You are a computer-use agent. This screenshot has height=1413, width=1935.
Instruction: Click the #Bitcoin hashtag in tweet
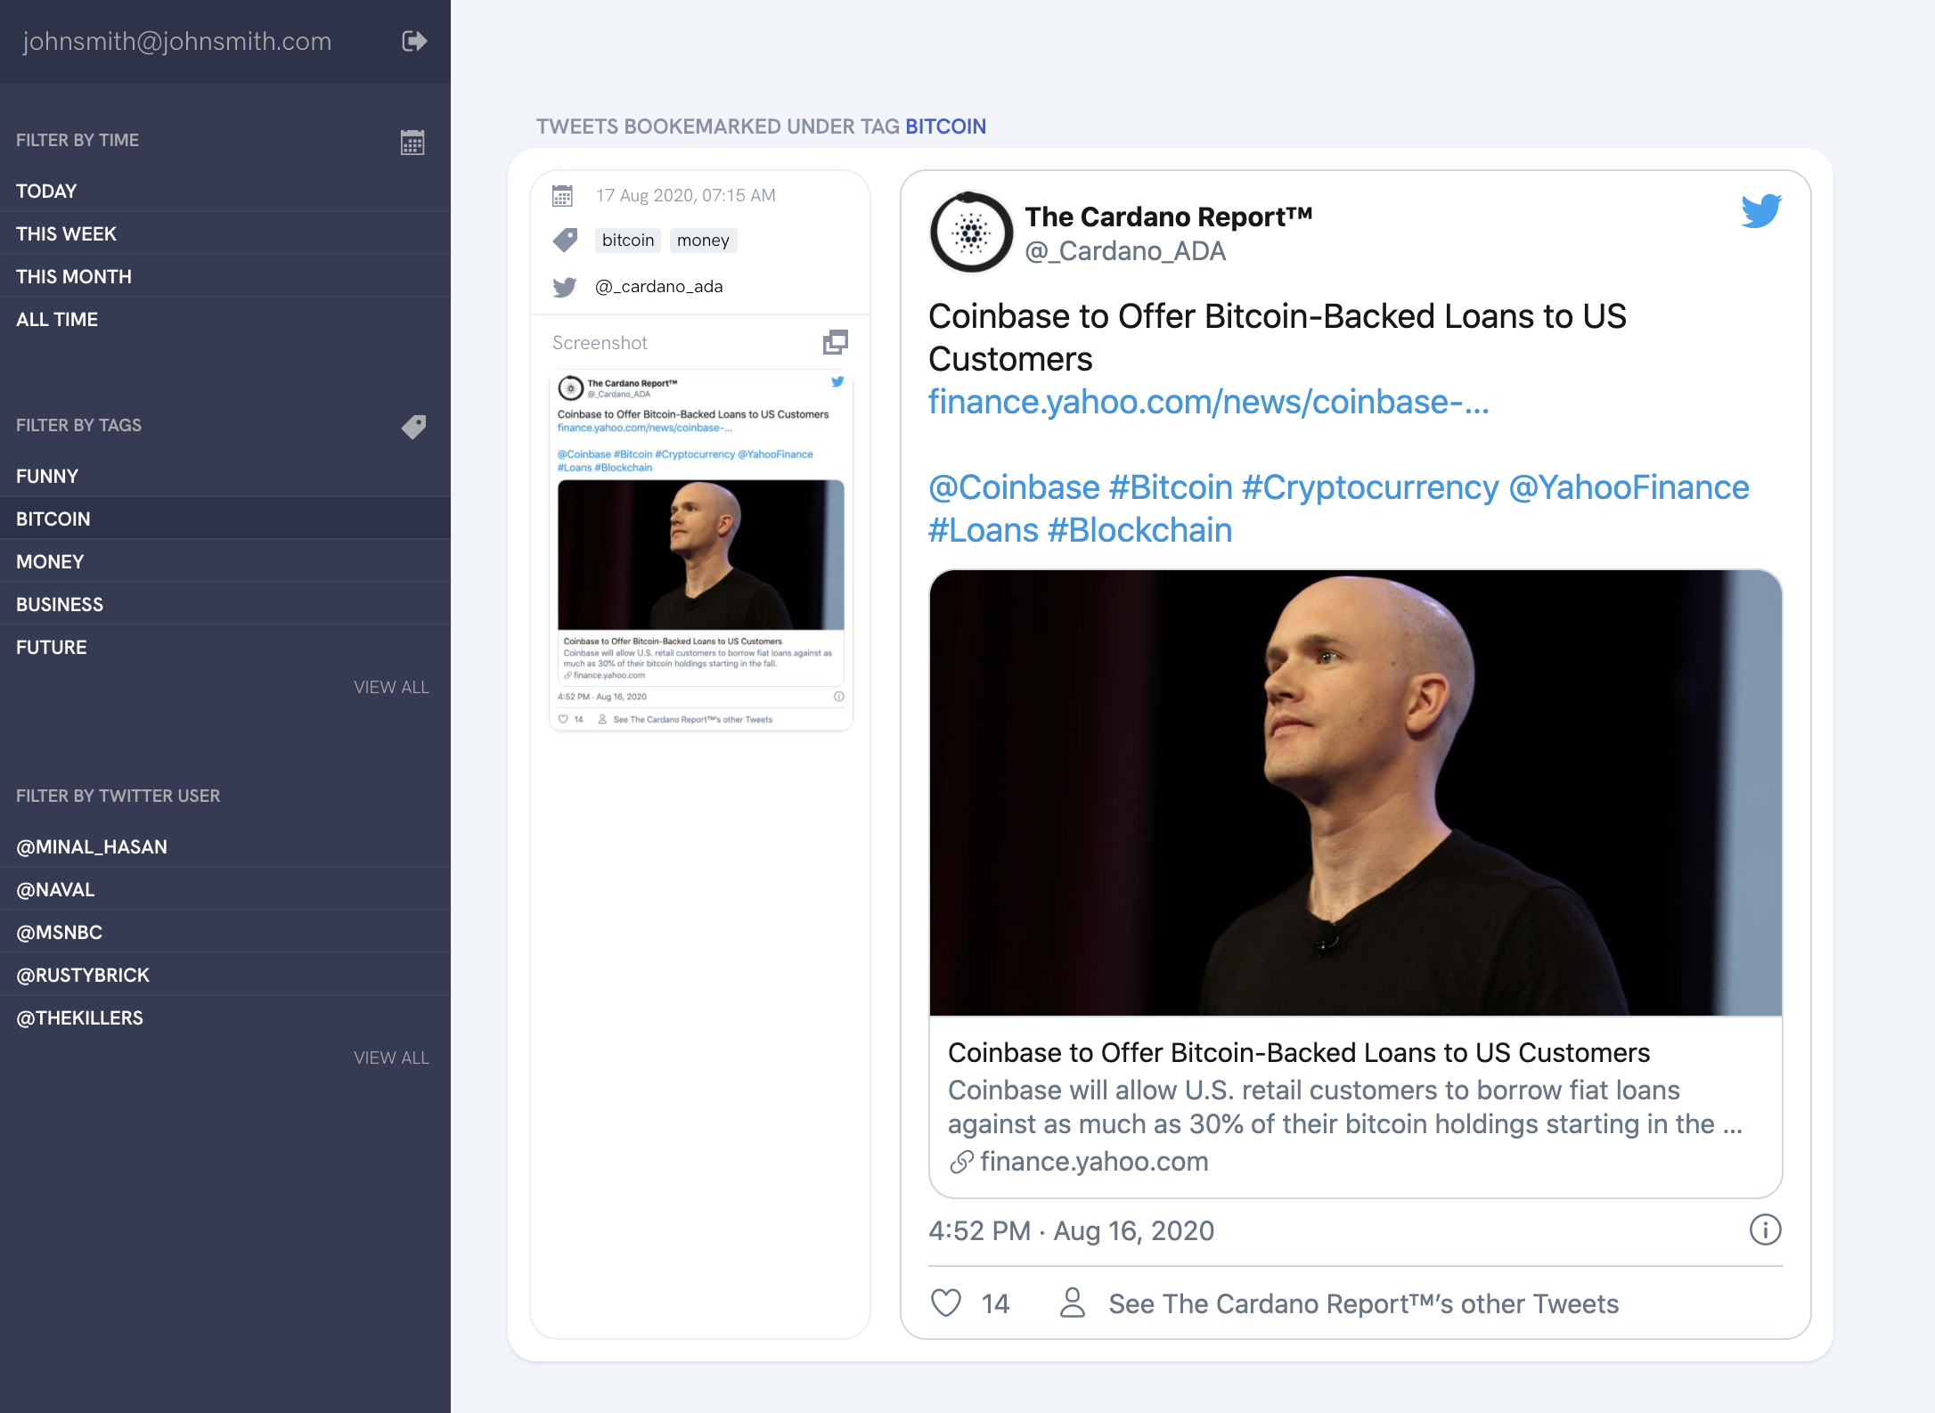click(1171, 487)
